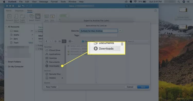Toggle the green switch in ribbon
The height and width of the screenshot is (101, 193).
(x=64, y=16)
